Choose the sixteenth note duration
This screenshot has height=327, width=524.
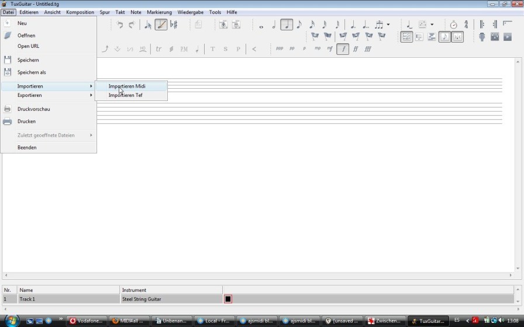click(x=312, y=25)
